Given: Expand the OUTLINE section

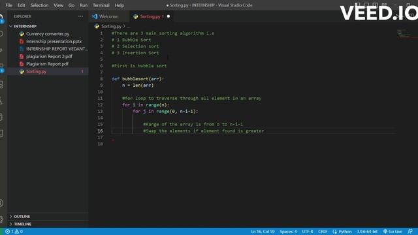Looking at the screenshot, I should click(22, 216).
